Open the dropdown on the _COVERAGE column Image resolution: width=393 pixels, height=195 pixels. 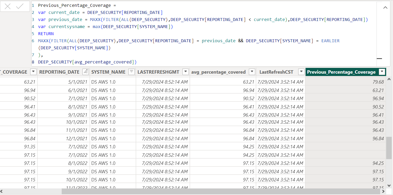(x=33, y=72)
